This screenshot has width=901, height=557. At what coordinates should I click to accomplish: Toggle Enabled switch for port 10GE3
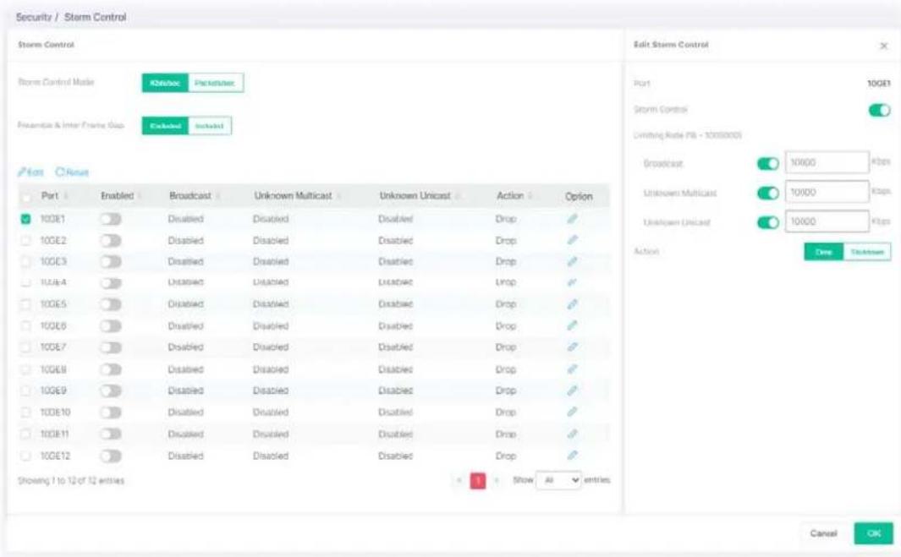point(110,261)
